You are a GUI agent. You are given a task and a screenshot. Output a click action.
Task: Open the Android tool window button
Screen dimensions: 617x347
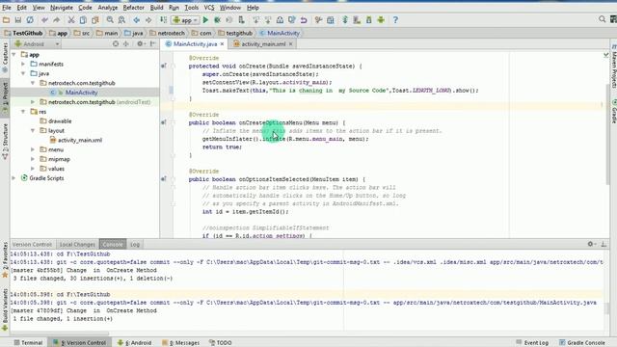coord(135,343)
